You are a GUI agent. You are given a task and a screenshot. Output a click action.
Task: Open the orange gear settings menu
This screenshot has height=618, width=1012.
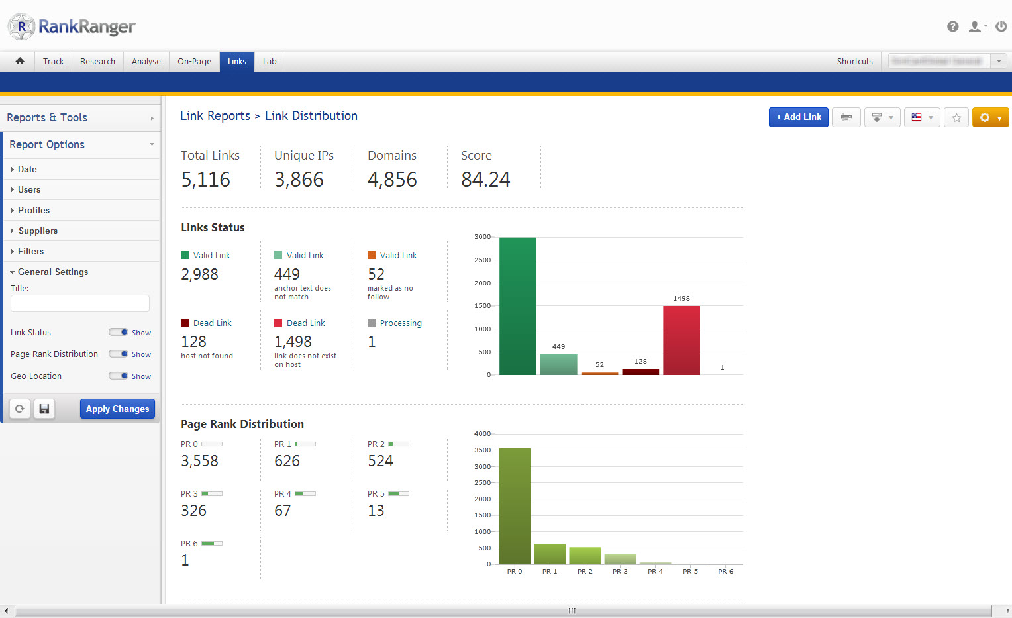[x=990, y=117]
